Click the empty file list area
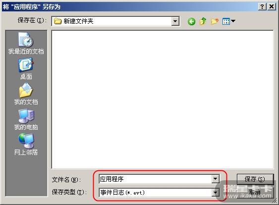 click(163, 100)
